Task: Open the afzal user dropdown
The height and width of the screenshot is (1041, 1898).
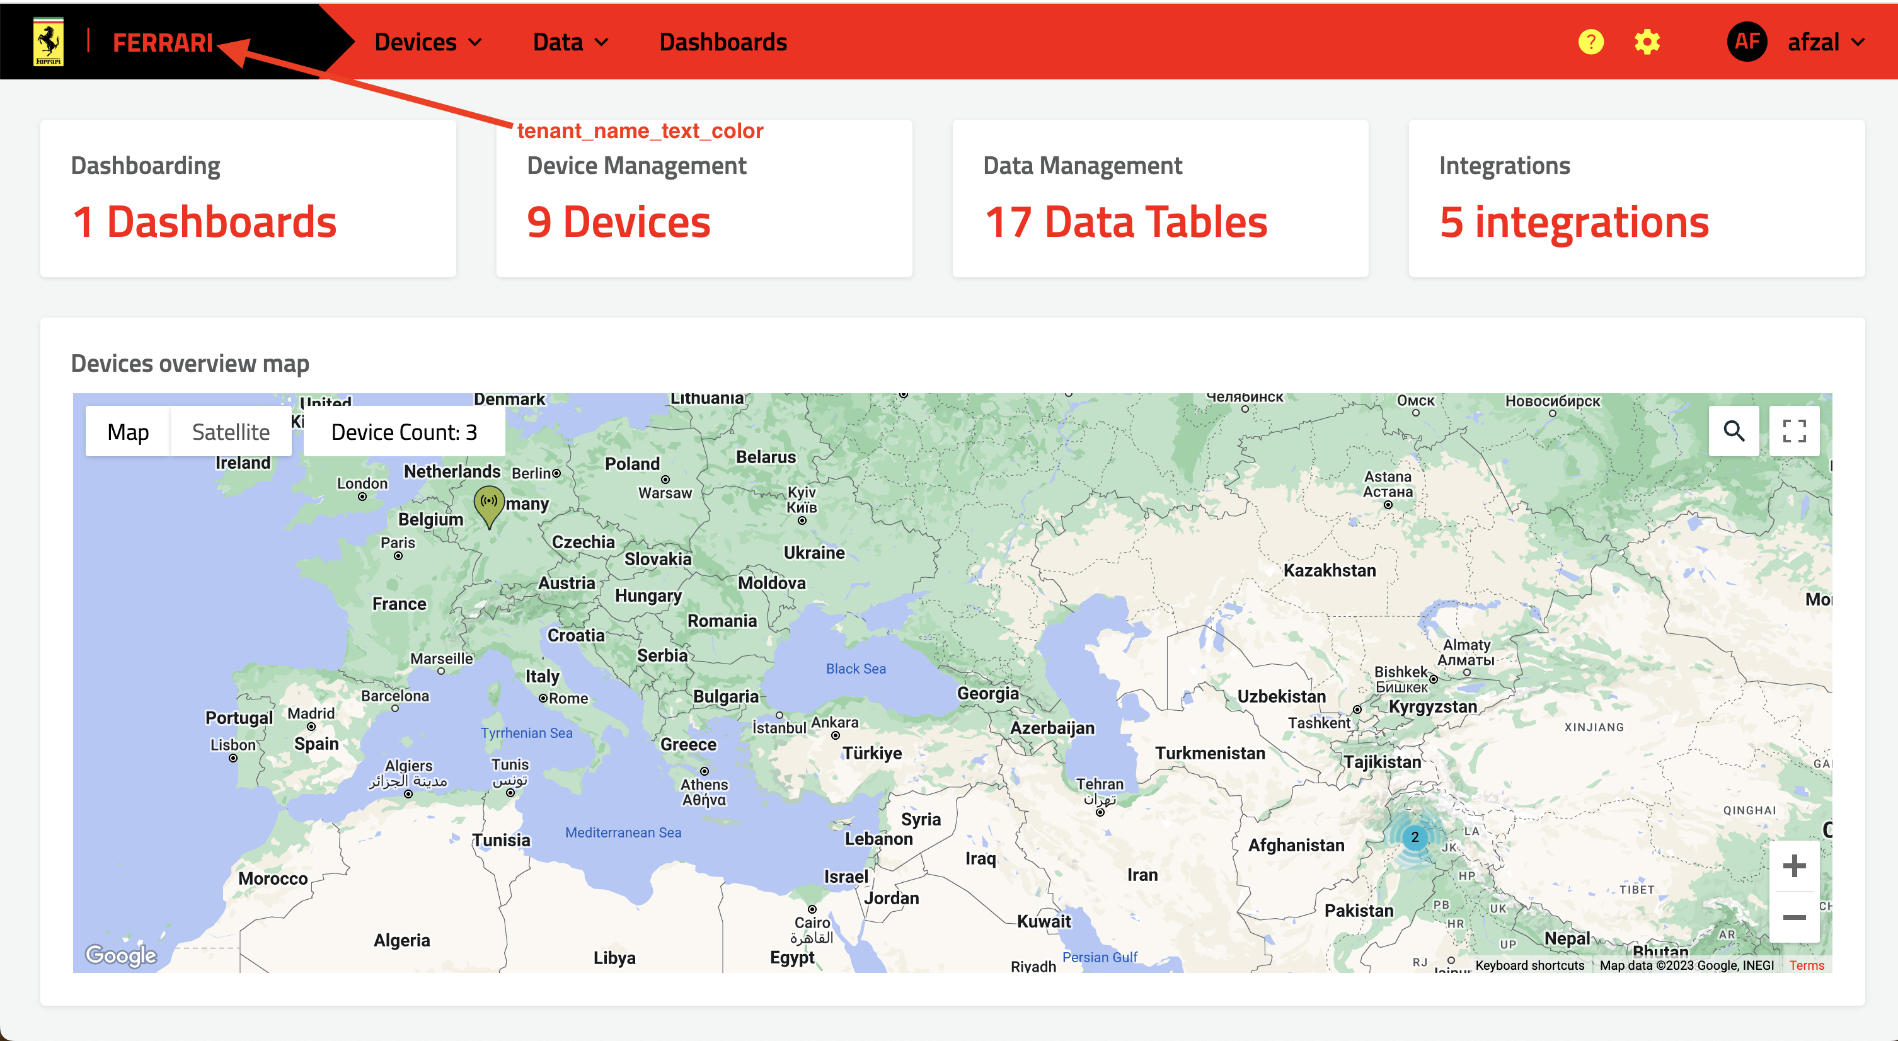Action: pyautogui.click(x=1825, y=42)
